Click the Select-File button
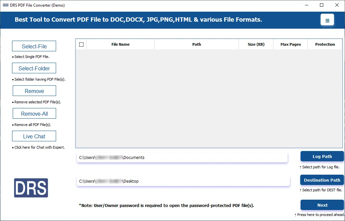Screen dimensions: 345x221 [34, 46]
